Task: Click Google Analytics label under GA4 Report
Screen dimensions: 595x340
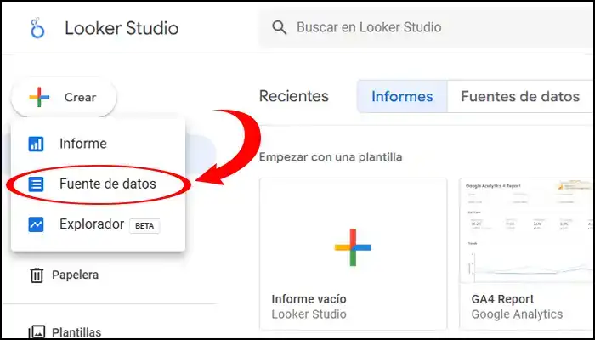Action: [x=517, y=314]
